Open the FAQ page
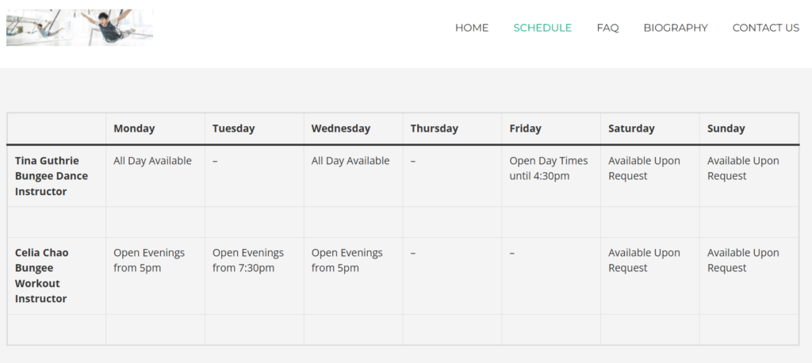 point(607,28)
